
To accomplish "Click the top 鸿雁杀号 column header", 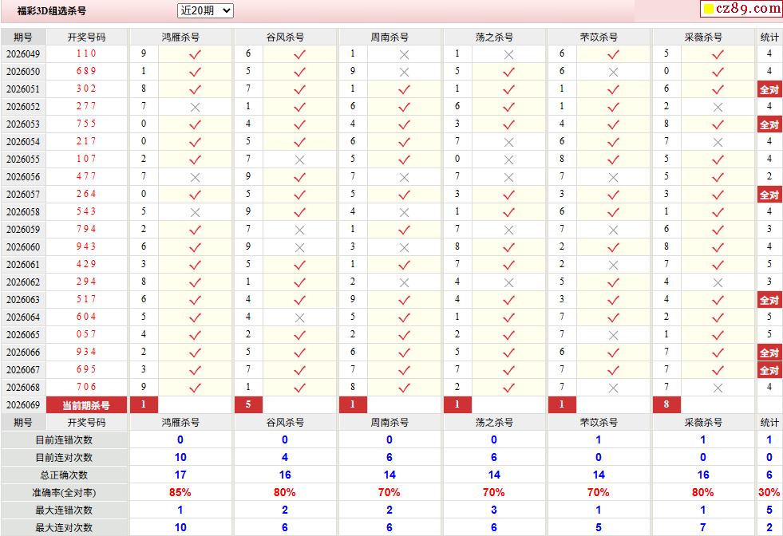I will [x=180, y=37].
